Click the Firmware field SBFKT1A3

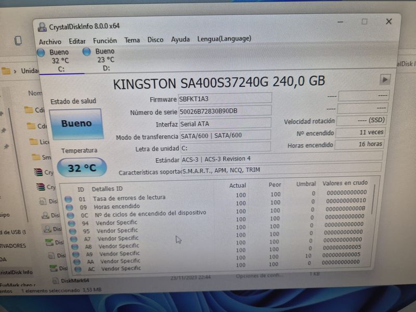(225, 99)
